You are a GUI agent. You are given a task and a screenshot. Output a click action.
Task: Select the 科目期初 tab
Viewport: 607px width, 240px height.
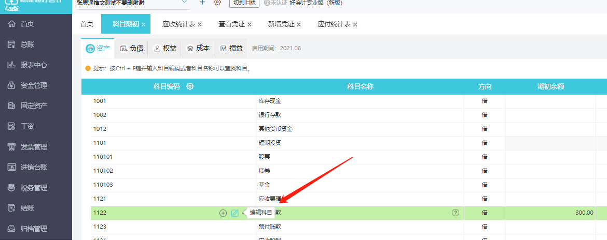pyautogui.click(x=126, y=24)
